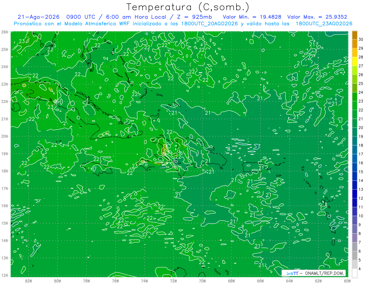The image size is (369, 285).
Task: Click the color scale label "16"
Action: [x=361, y=163]
